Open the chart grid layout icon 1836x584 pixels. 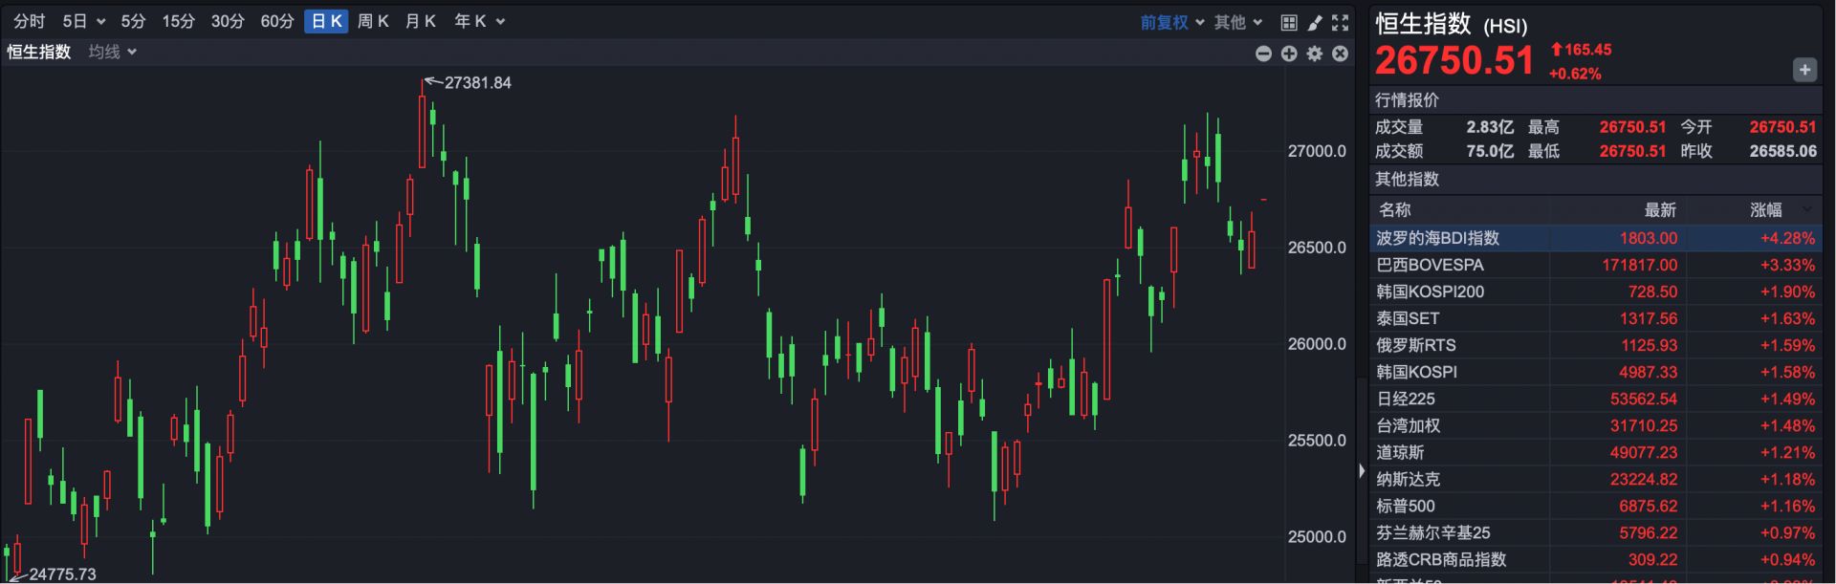click(1288, 22)
